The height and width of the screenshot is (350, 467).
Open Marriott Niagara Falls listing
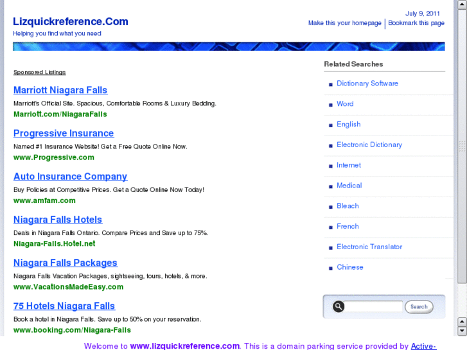click(x=60, y=90)
